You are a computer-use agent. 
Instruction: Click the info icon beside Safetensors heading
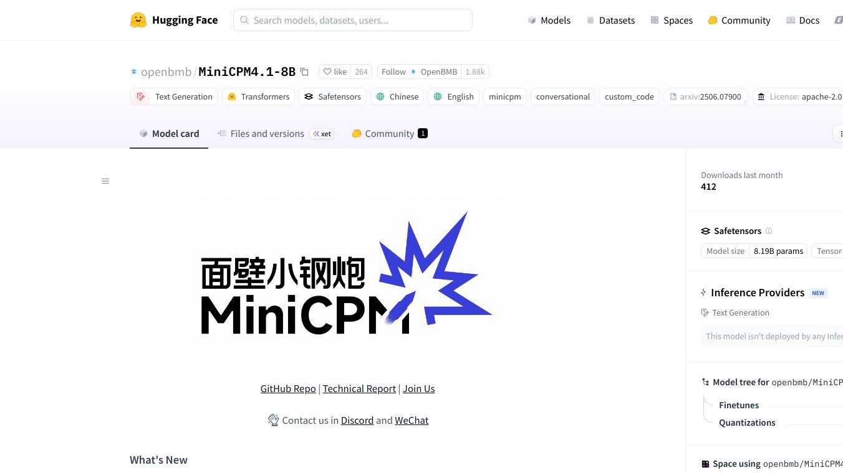coord(769,231)
